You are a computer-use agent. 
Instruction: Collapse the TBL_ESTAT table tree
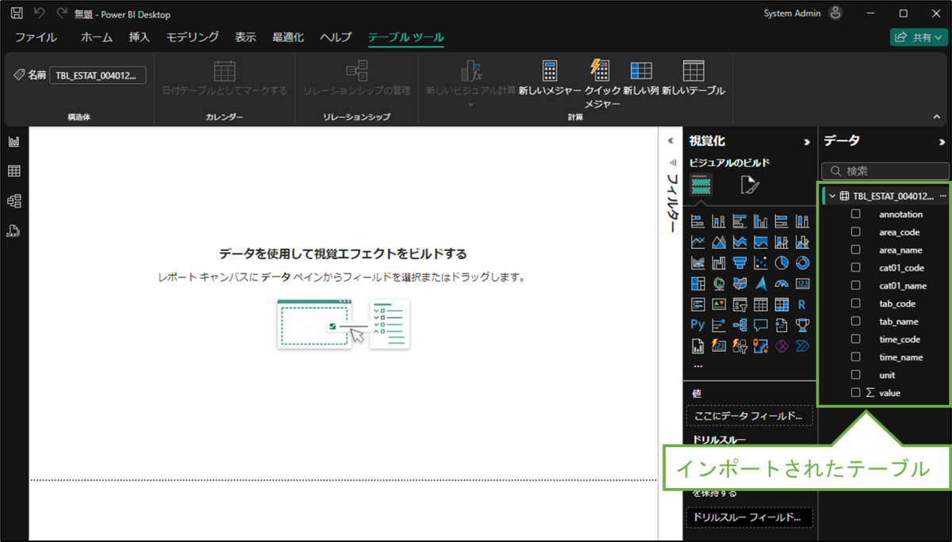click(832, 196)
